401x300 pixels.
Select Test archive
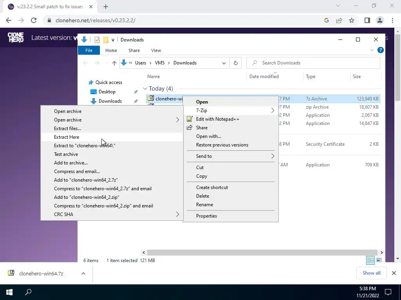pos(112,154)
